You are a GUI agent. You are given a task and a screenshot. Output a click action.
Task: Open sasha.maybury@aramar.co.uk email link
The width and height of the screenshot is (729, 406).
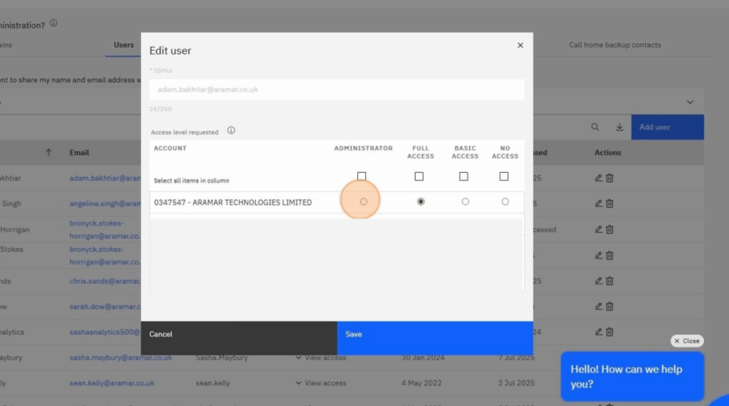coord(121,358)
